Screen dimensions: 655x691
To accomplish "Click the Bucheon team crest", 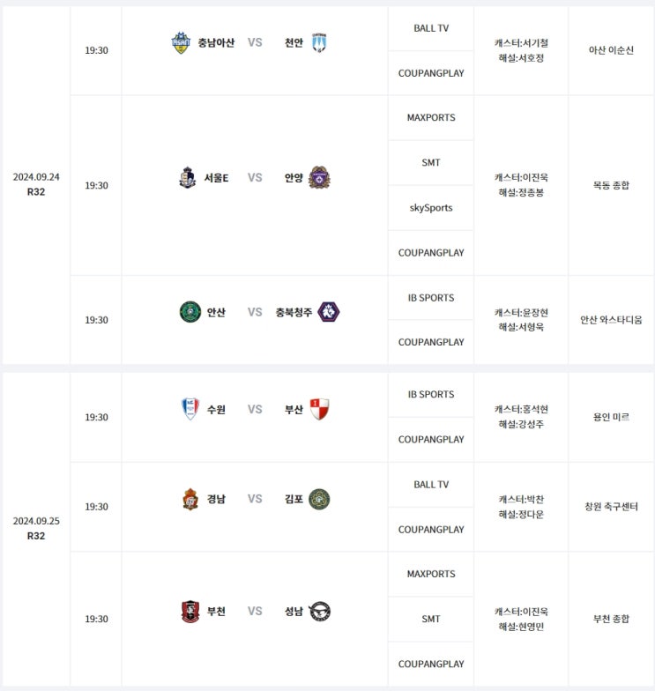I will [x=190, y=611].
